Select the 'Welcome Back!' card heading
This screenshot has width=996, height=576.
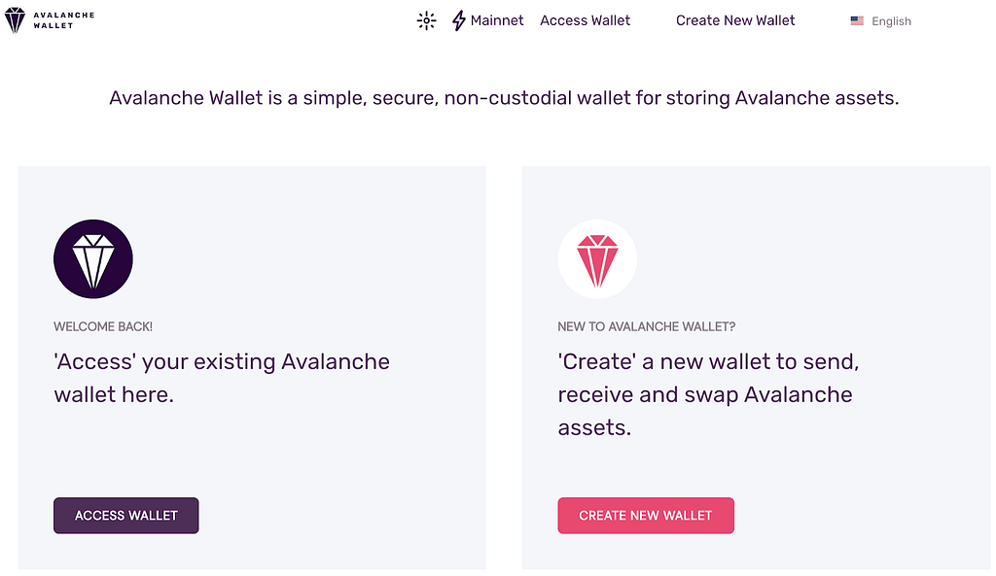[103, 326]
